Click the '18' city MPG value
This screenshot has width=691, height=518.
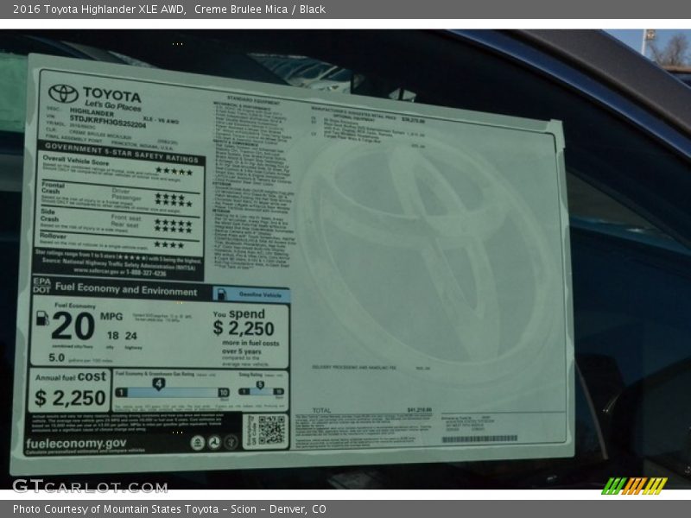(x=113, y=336)
